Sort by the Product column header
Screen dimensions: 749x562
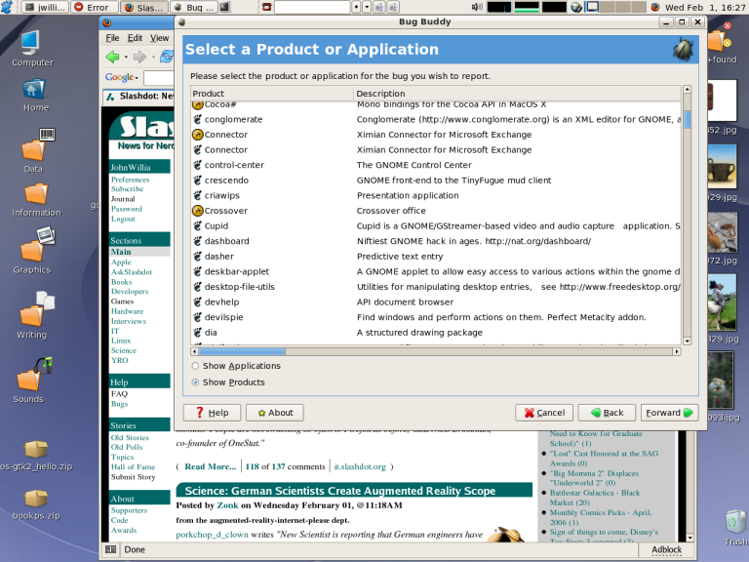click(272, 94)
